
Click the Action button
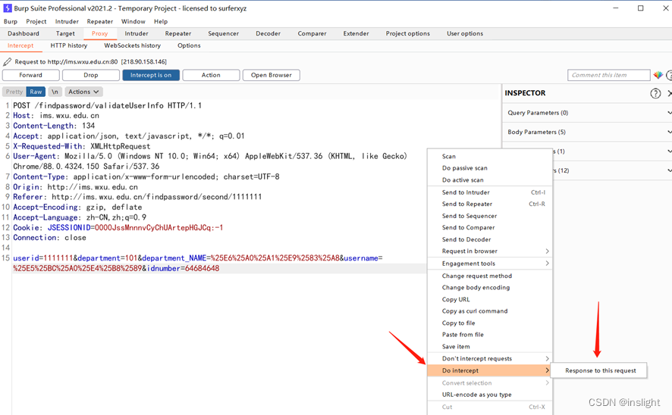(x=211, y=75)
